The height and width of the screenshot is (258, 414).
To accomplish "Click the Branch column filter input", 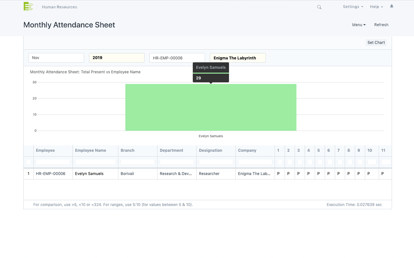I will tap(137, 162).
